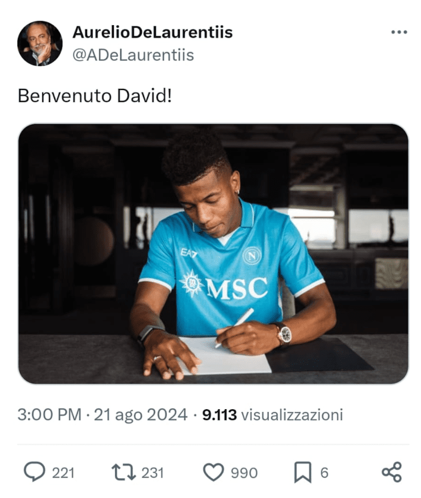The width and height of the screenshot is (421, 498).
Task: Like the tweet with heart icon
Action: (213, 472)
